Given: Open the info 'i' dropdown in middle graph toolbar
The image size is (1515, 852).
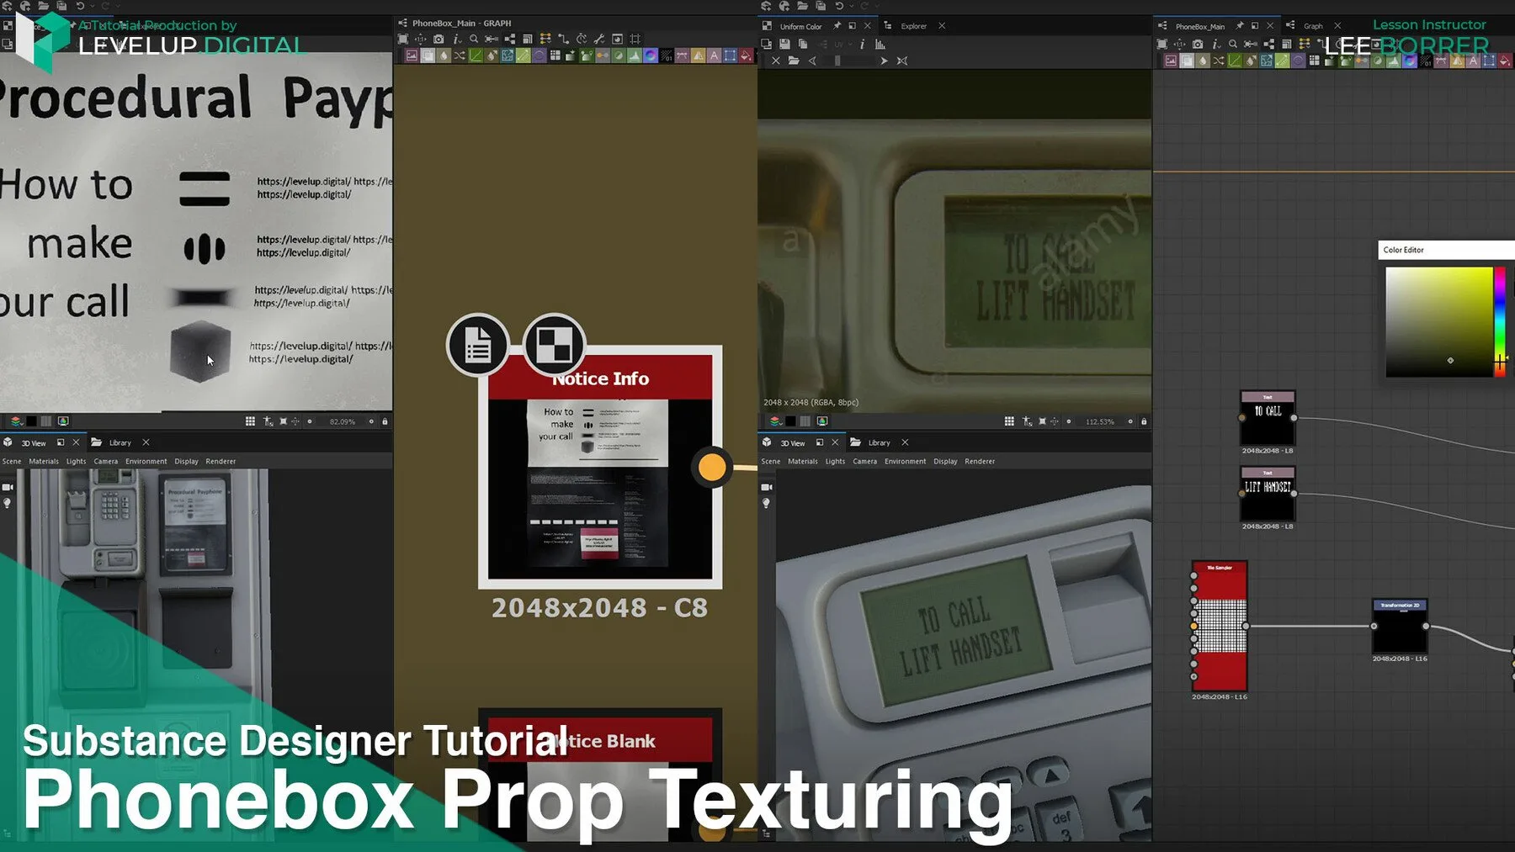Looking at the screenshot, I should (x=457, y=40).
